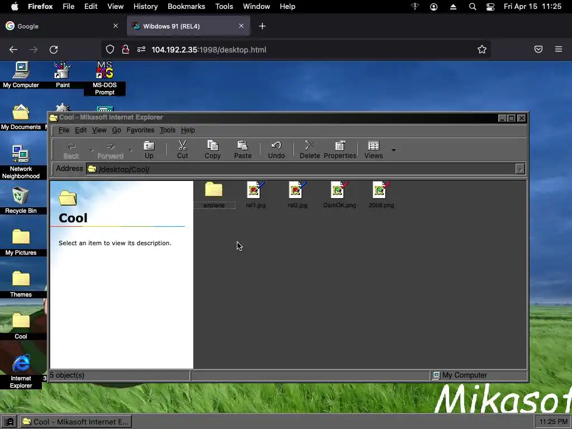The width and height of the screenshot is (572, 429).
Task: Open the Favorites menu
Action: coord(140,130)
